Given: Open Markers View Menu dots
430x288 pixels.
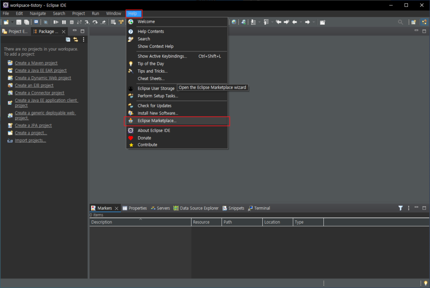Looking at the screenshot, I should pyautogui.click(x=408, y=208).
